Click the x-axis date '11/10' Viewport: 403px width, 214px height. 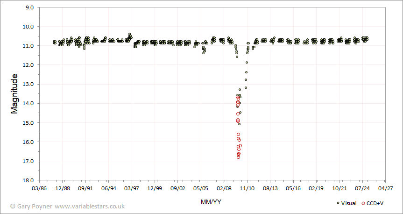click(247, 189)
